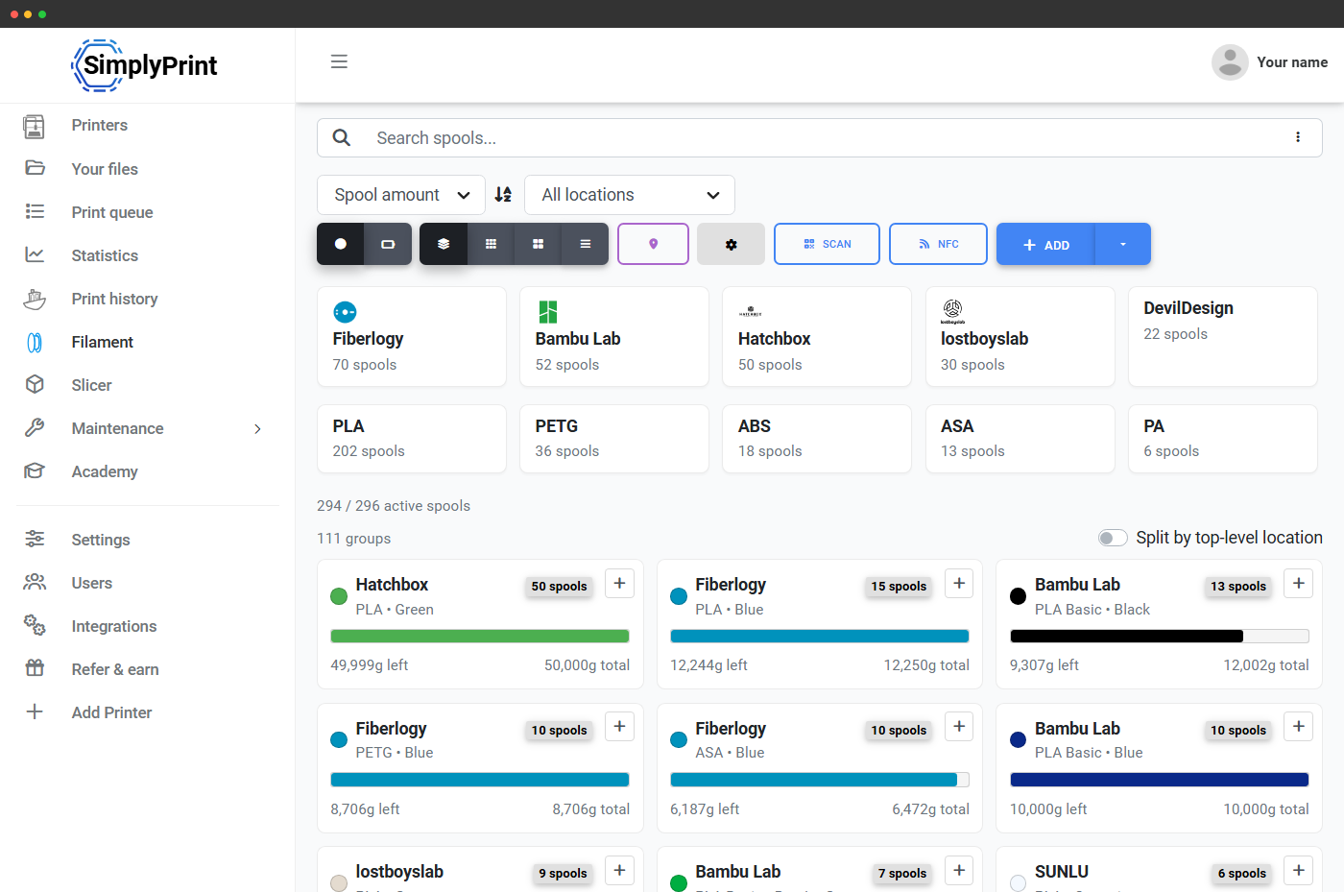Reverse sort order with sort icon

[503, 194]
